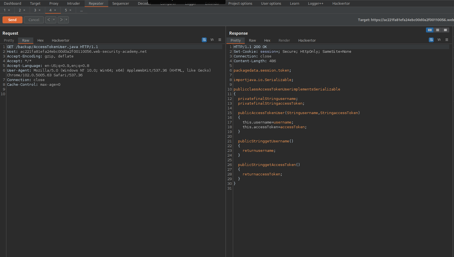Open the Logger++ extension tab
This screenshot has width=454, height=257.
tap(316, 4)
